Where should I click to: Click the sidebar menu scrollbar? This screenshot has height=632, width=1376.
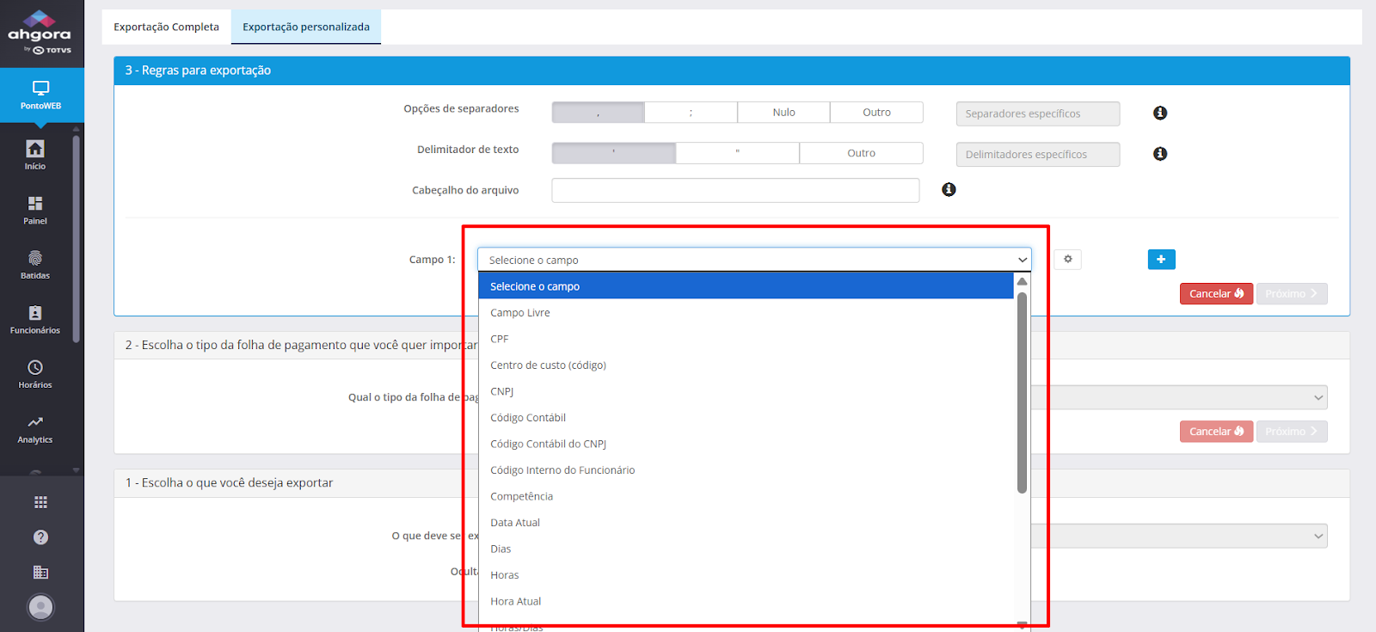(77, 239)
